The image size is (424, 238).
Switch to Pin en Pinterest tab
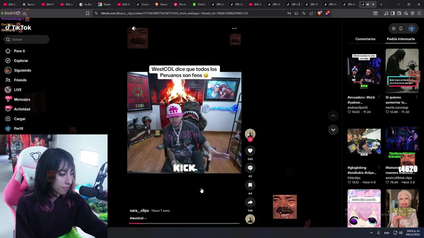click(181, 4)
